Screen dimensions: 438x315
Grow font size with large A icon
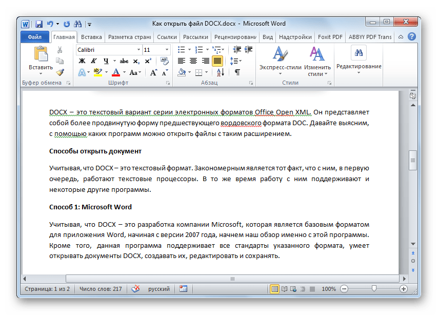[153, 73]
